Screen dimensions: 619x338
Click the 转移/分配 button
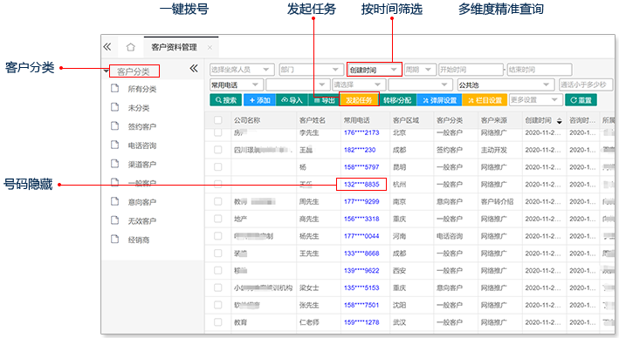pos(397,100)
